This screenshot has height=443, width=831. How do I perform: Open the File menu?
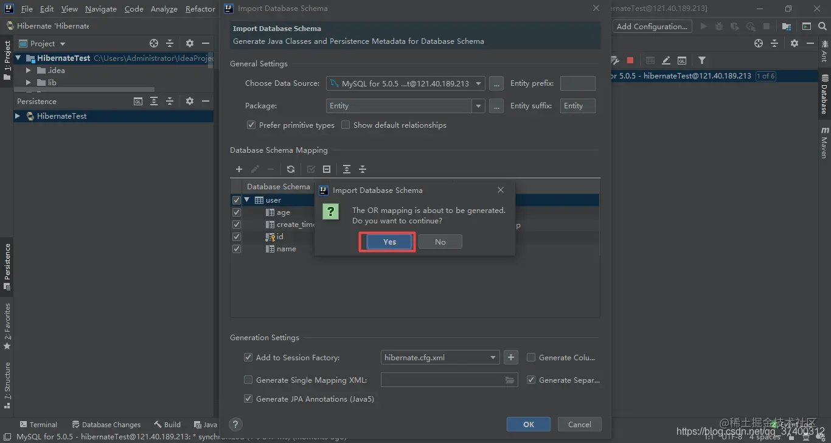click(x=27, y=9)
